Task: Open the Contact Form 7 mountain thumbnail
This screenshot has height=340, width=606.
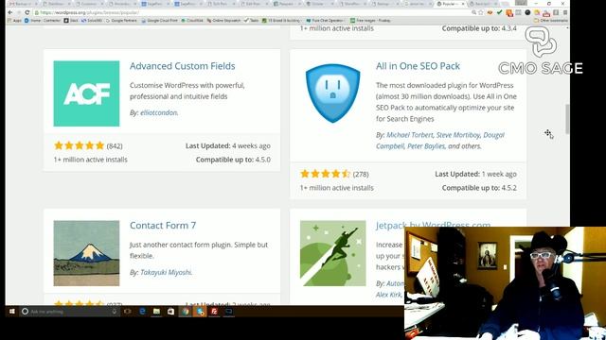Action: pos(86,253)
